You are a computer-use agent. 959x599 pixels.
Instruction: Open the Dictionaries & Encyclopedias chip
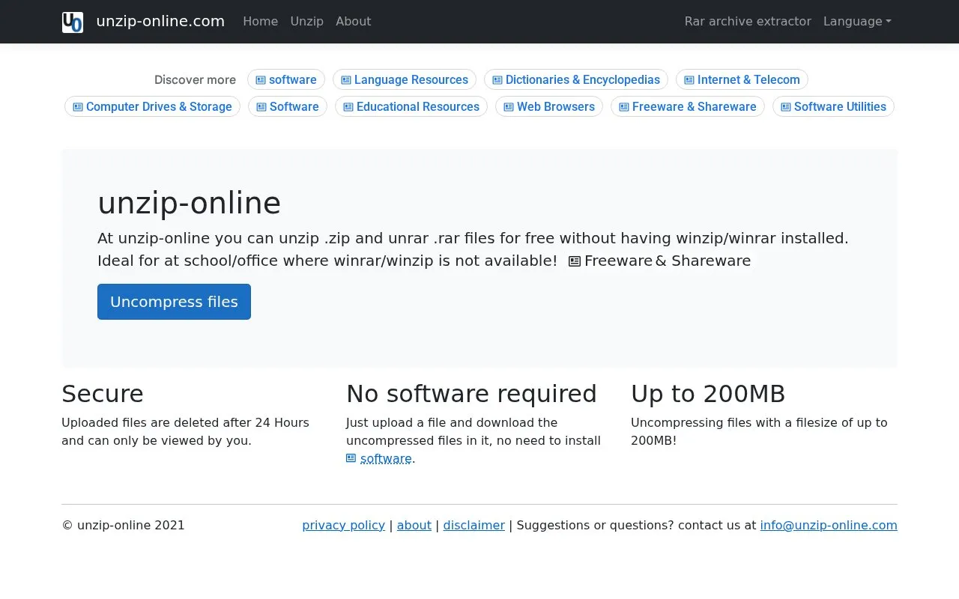[x=576, y=79]
